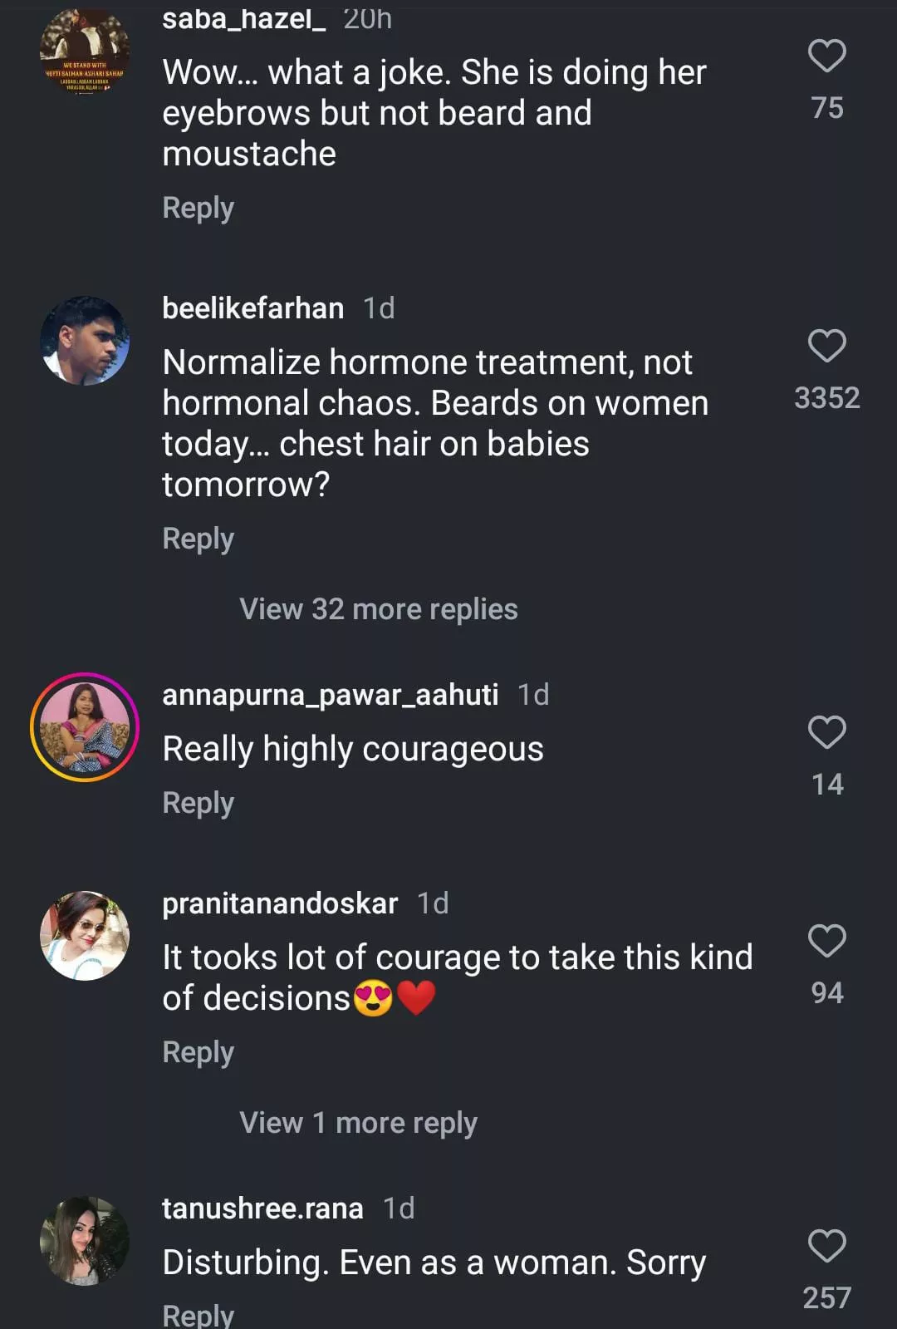The height and width of the screenshot is (1329, 897).
Task: Reply to tanushree.rana's comment
Action: coord(198,1315)
